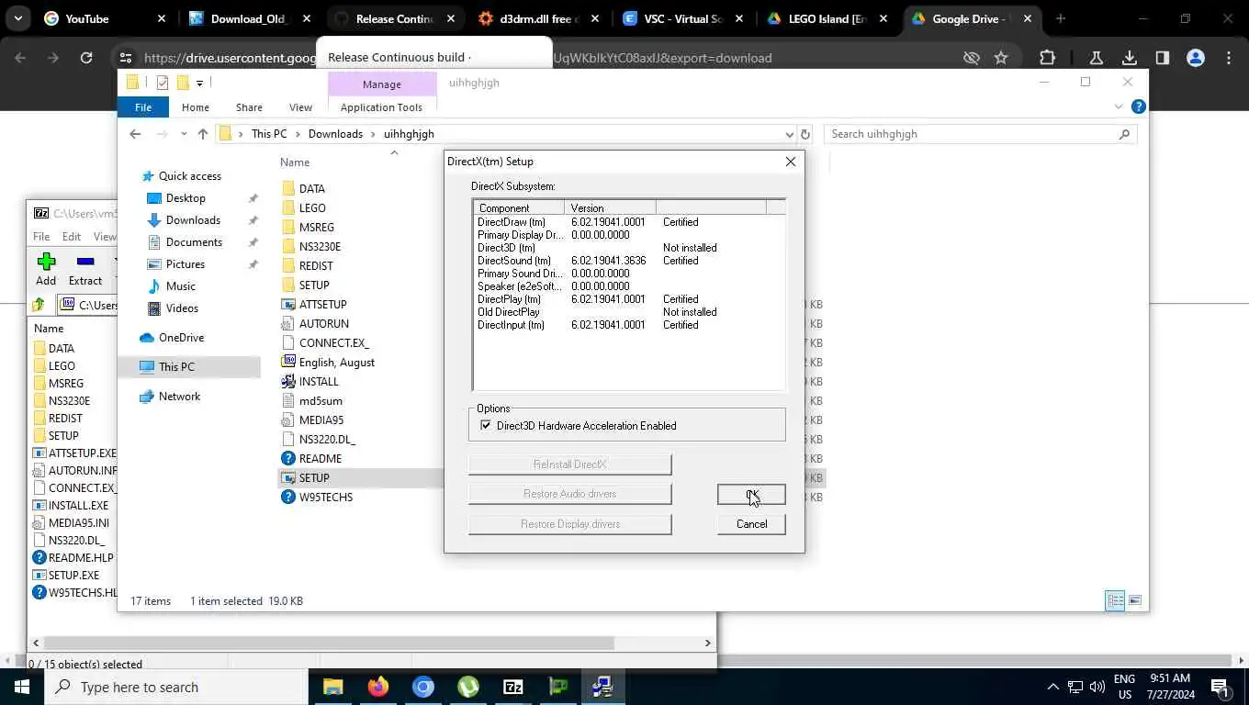Open the Share ribbon tab
The image size is (1249, 705).
click(x=249, y=107)
